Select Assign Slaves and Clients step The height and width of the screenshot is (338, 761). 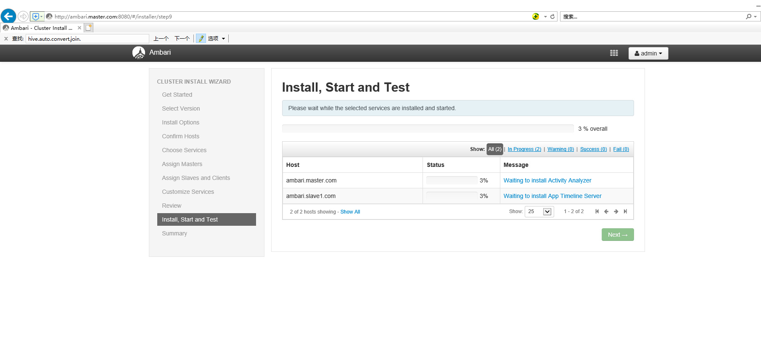tap(196, 178)
